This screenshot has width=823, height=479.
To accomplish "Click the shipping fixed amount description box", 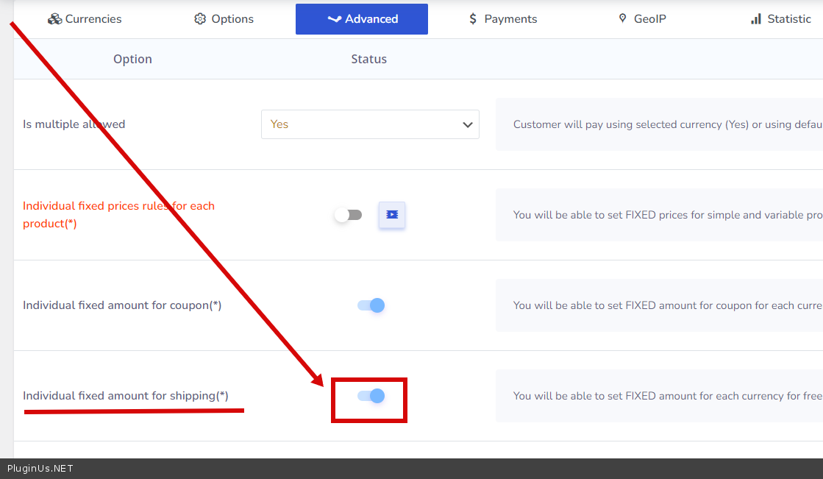I will (x=658, y=396).
